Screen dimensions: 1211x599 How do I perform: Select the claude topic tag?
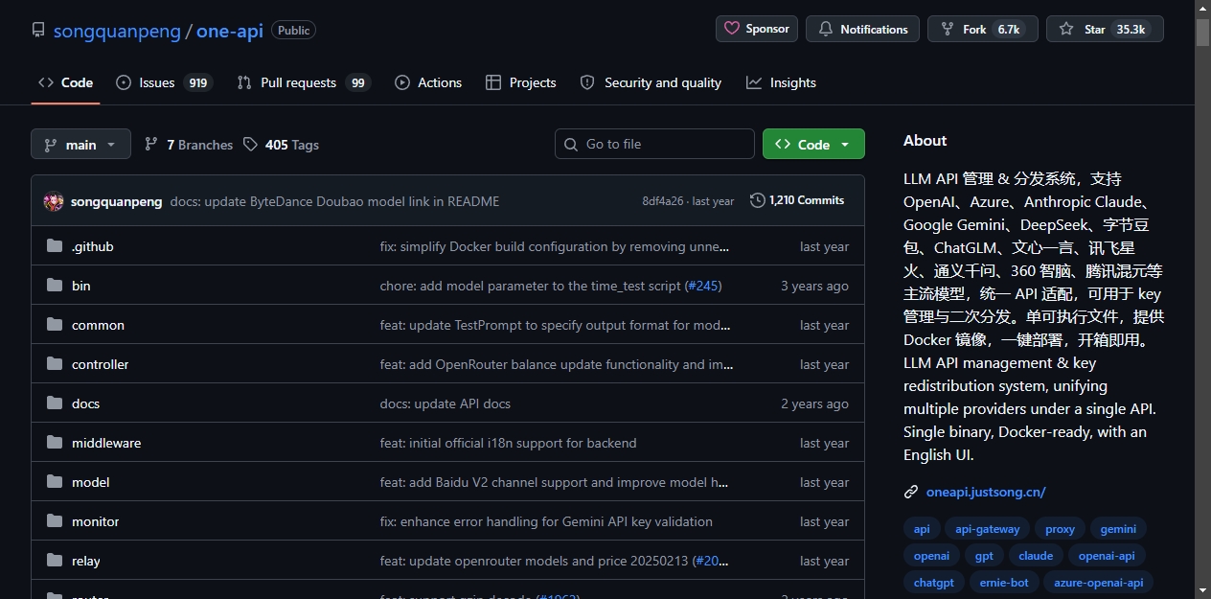[1036, 556]
